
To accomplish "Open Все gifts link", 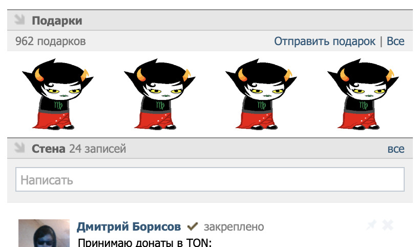I will 395,42.
